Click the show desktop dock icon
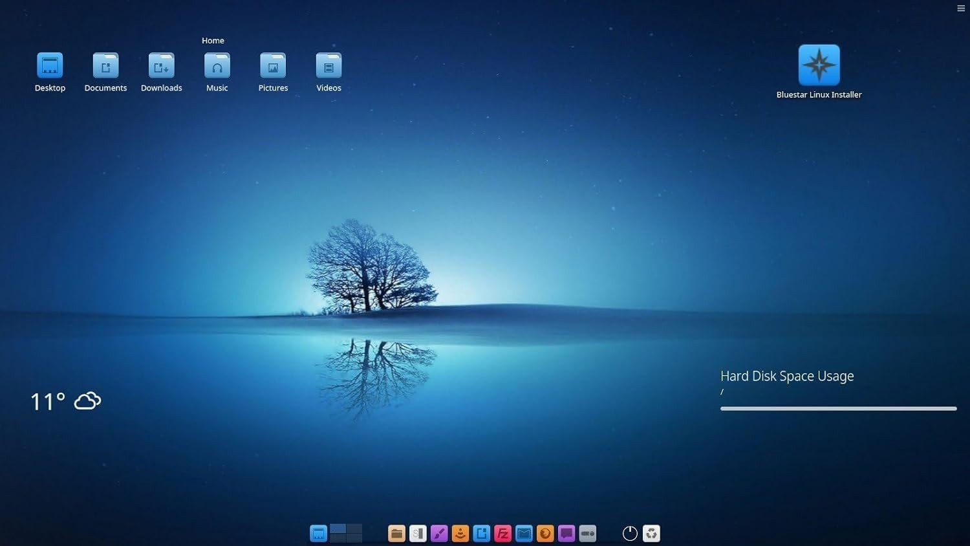Screen dimensions: 970x546 pos(318,533)
